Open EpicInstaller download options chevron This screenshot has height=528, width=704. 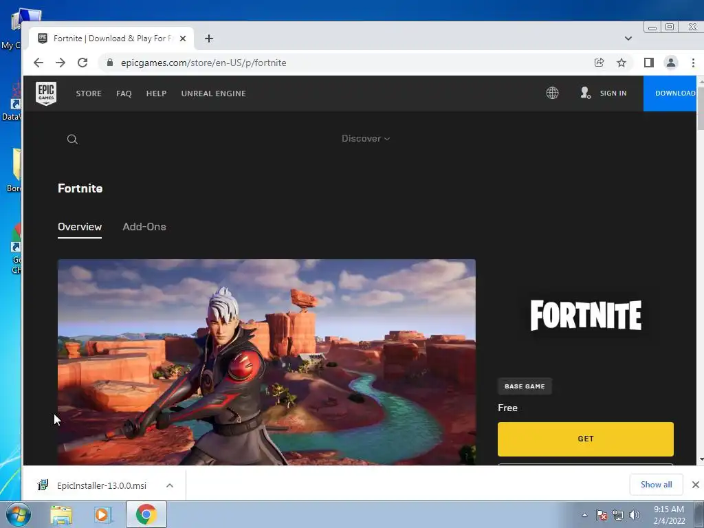pos(170,485)
